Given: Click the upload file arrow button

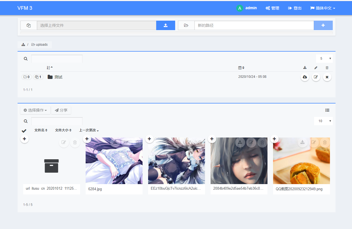Looking at the screenshot, I should [165, 25].
